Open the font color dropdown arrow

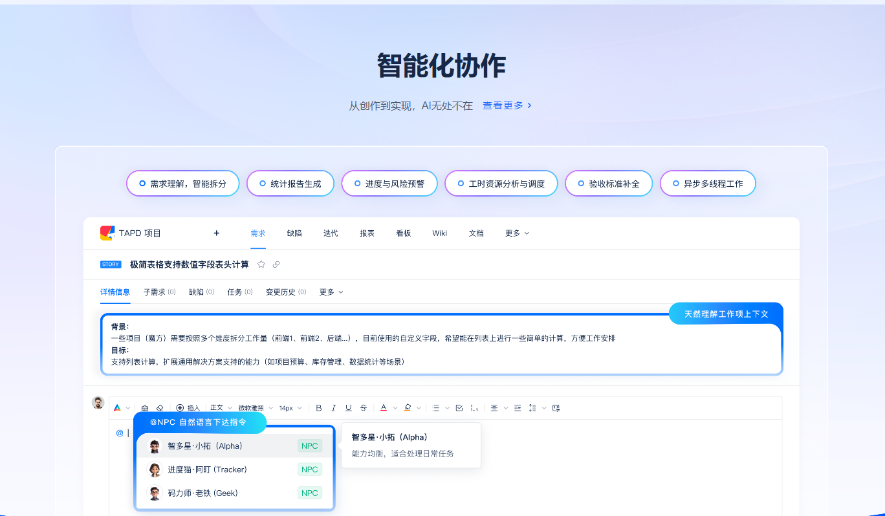pyautogui.click(x=395, y=408)
